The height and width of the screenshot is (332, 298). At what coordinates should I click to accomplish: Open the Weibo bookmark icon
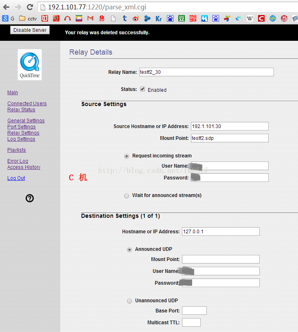[x=136, y=19]
